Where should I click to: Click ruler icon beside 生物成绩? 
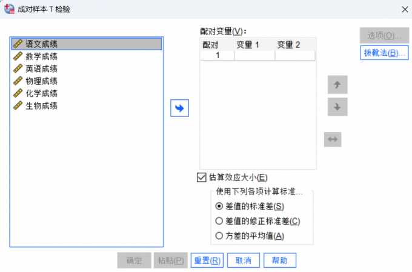(18, 105)
